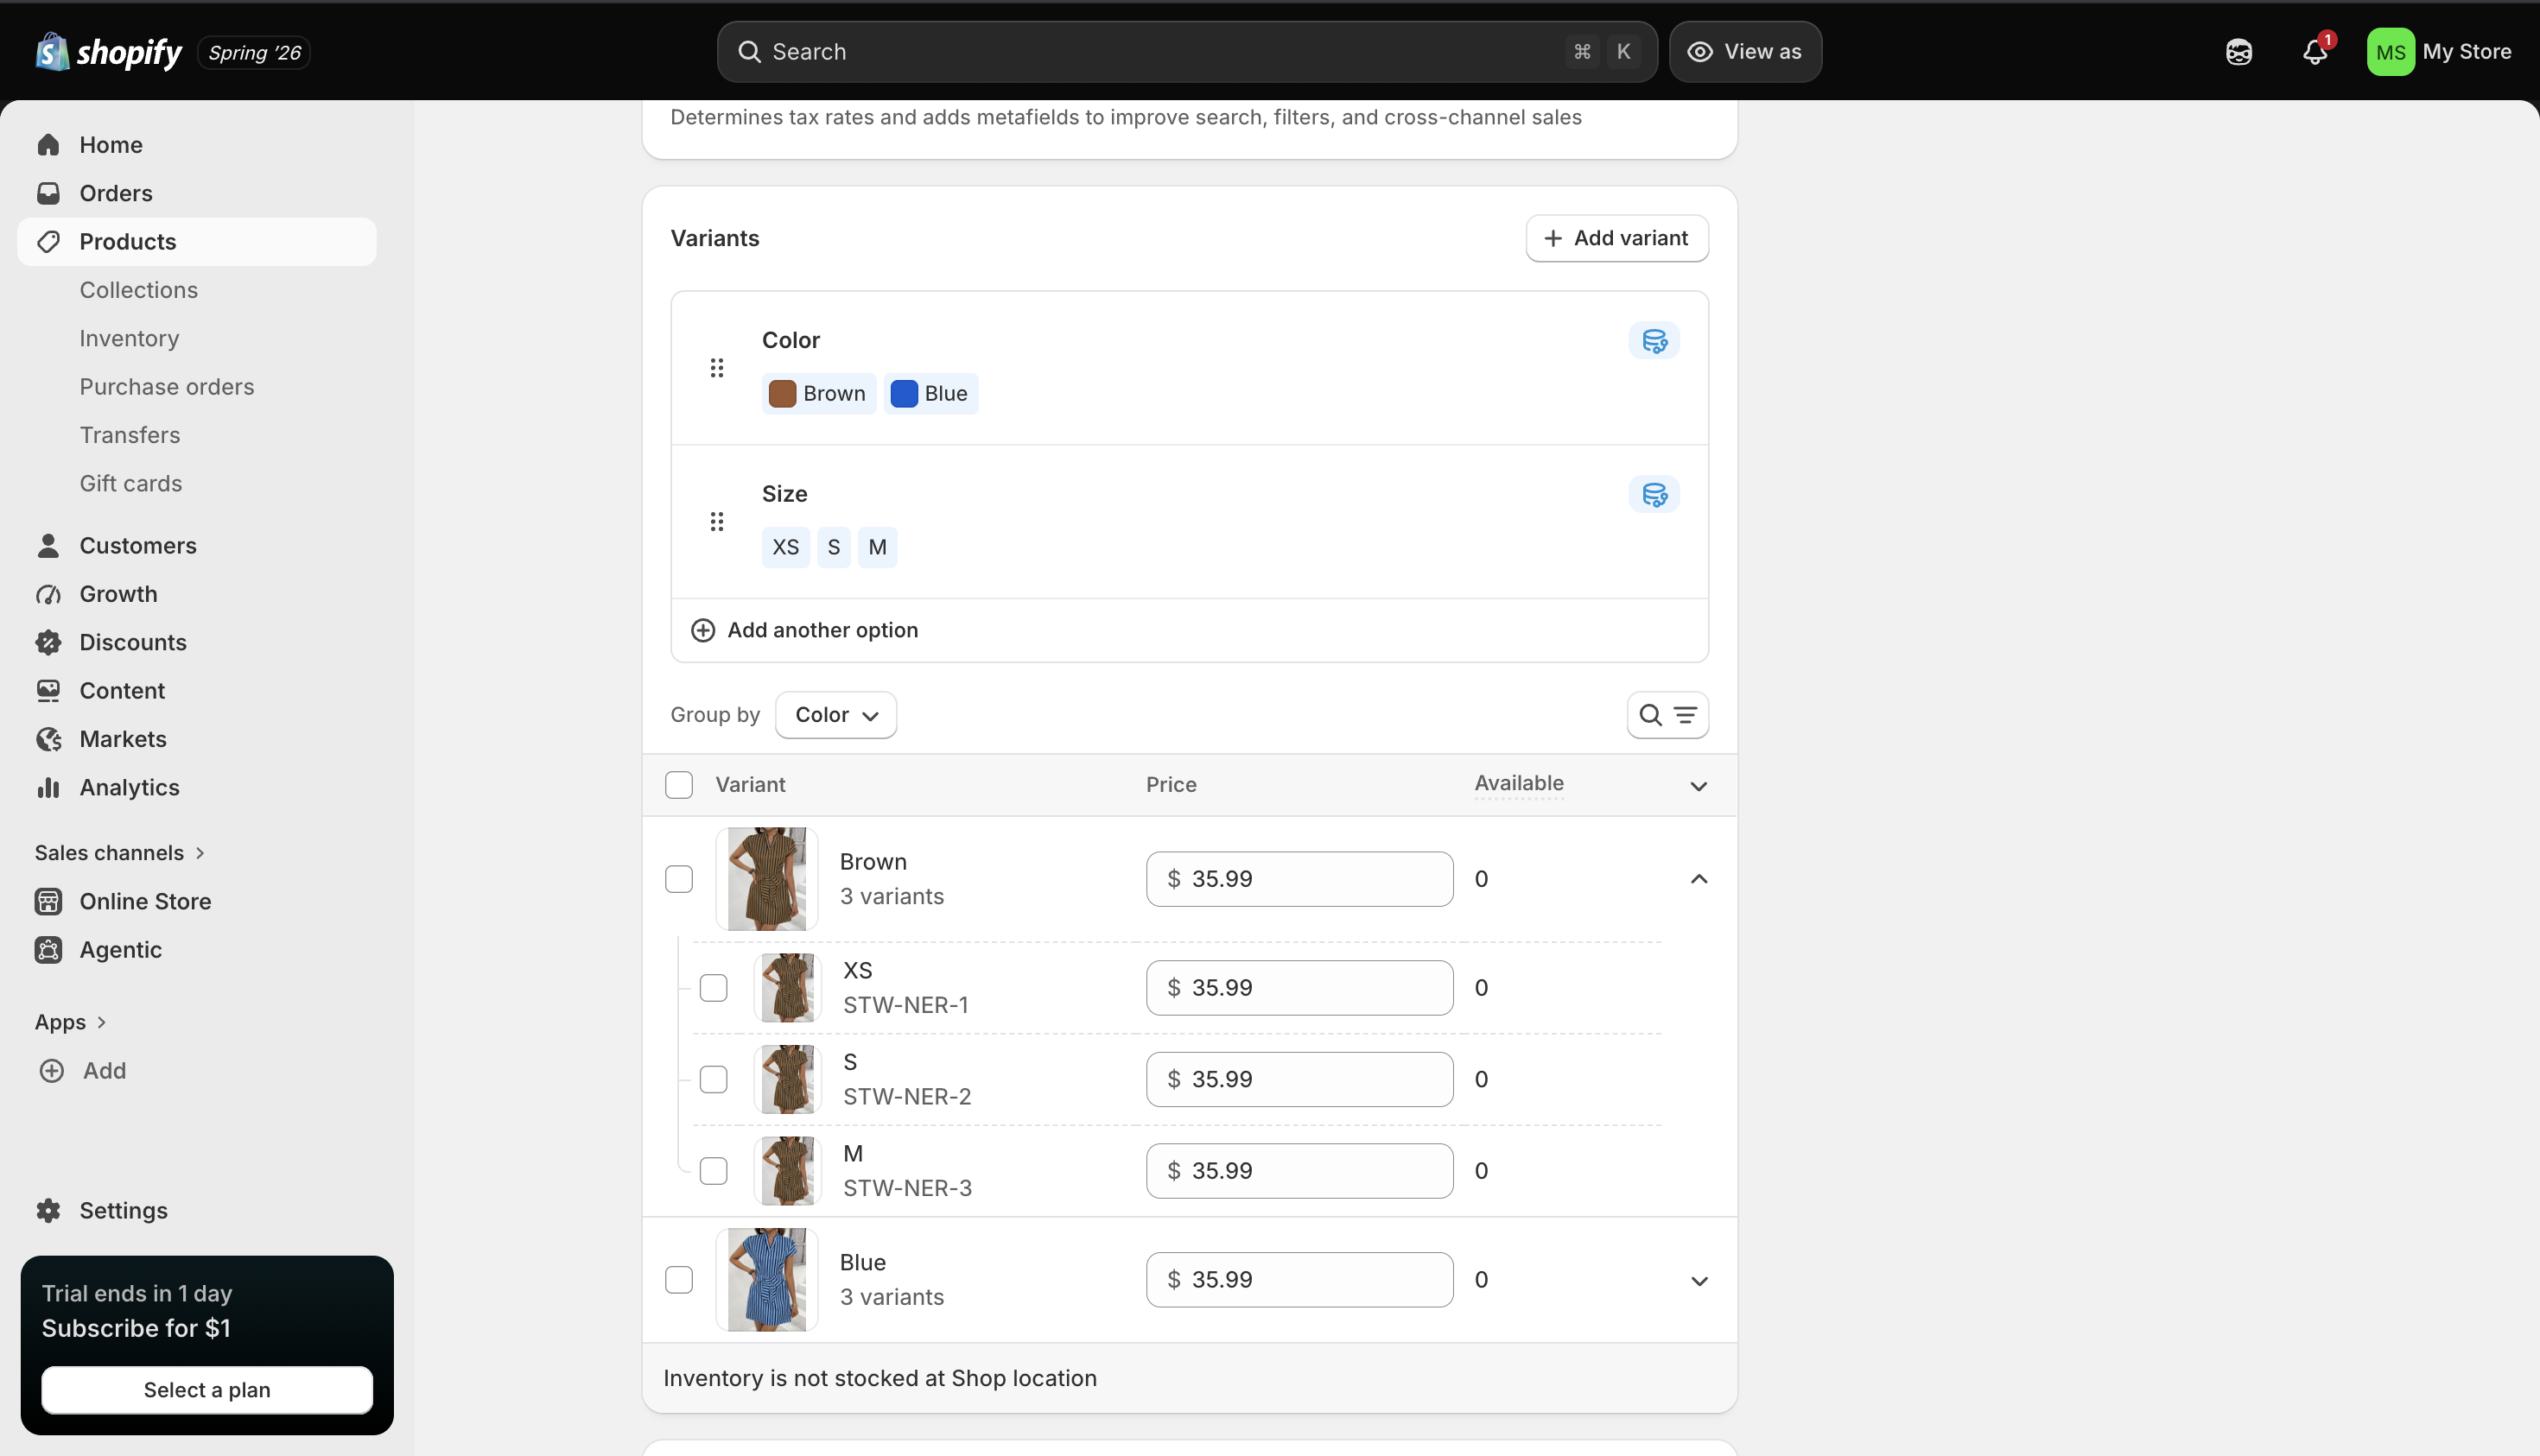Click the Home house icon
Screen dimensions: 2540x1456
pos(48,145)
